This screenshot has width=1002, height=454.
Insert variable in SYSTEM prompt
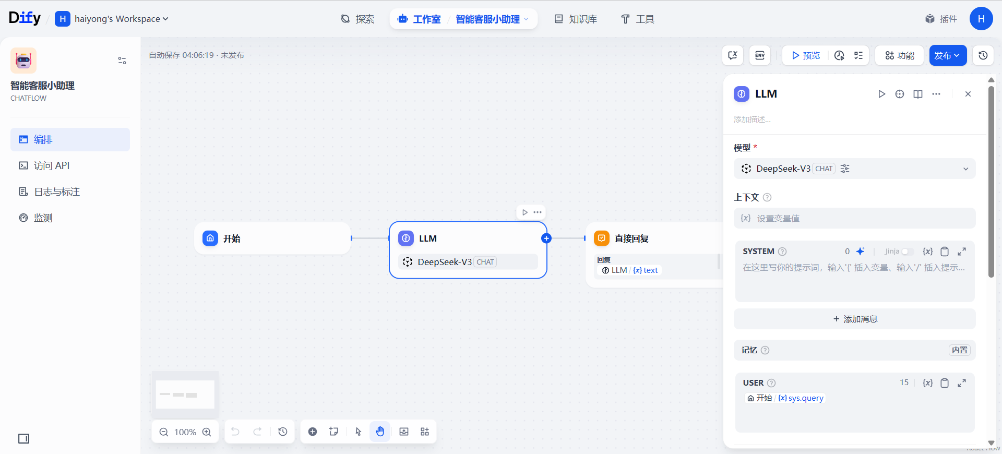pos(928,252)
